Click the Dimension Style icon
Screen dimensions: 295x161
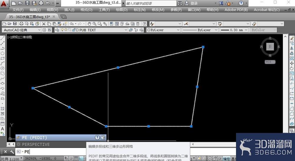tap(186, 24)
